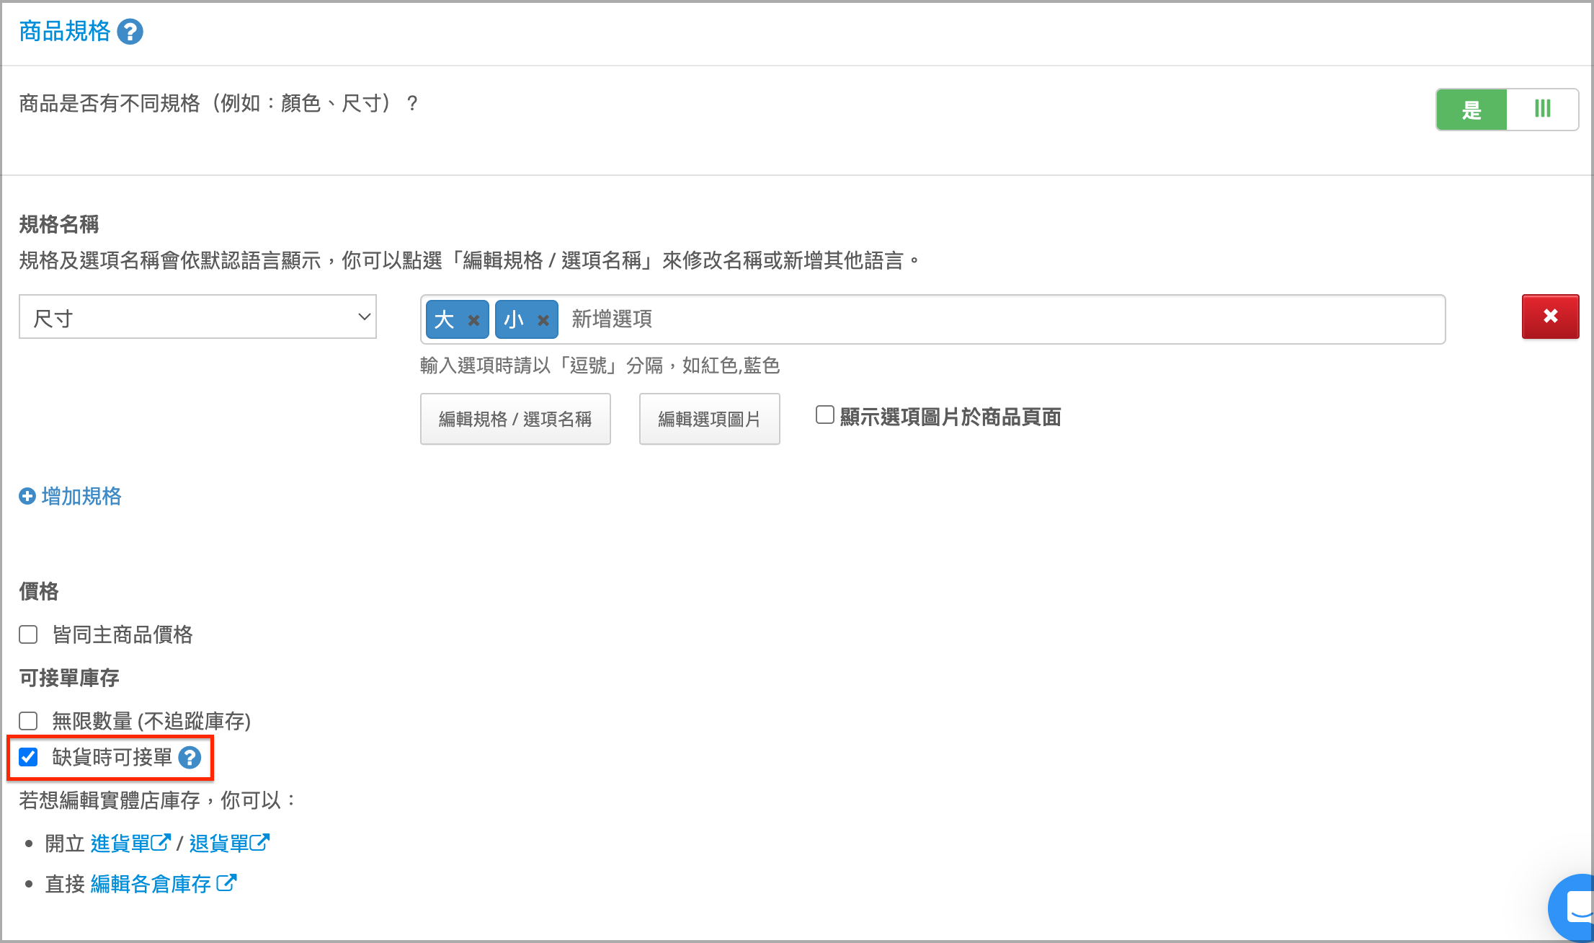Open 編輯各倉庫存 link

click(151, 883)
